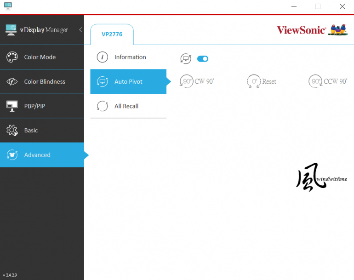Select the Color Blindness menu label
Screen dimensions: 354x280
(45, 81)
